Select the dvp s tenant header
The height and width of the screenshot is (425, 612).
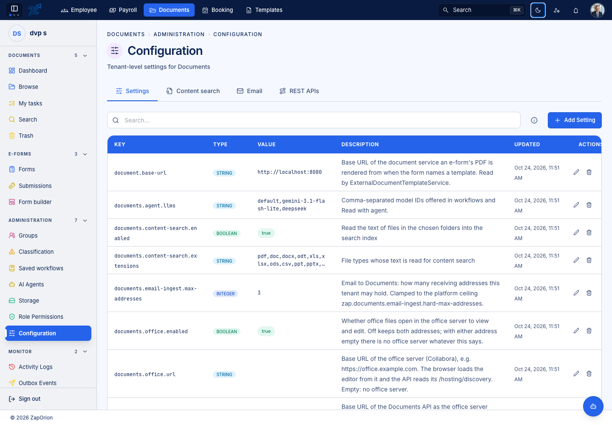click(x=48, y=33)
